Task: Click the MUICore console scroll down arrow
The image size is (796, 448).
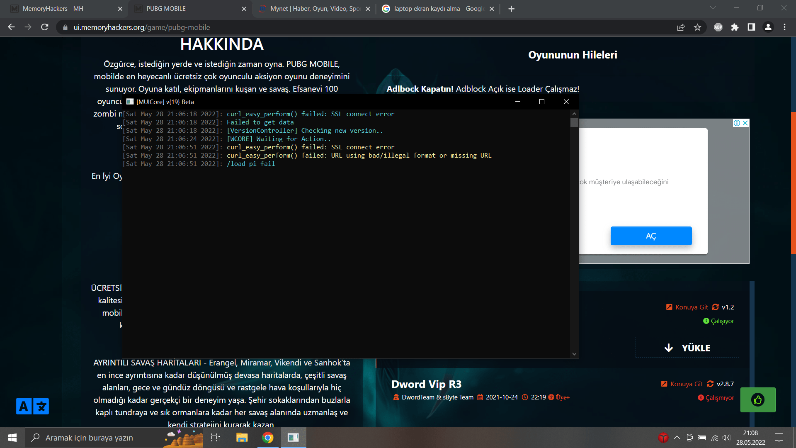Action: (574, 354)
